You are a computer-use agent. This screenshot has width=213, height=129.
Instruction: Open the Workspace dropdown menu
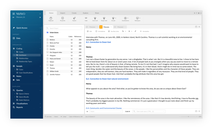tap(137, 18)
